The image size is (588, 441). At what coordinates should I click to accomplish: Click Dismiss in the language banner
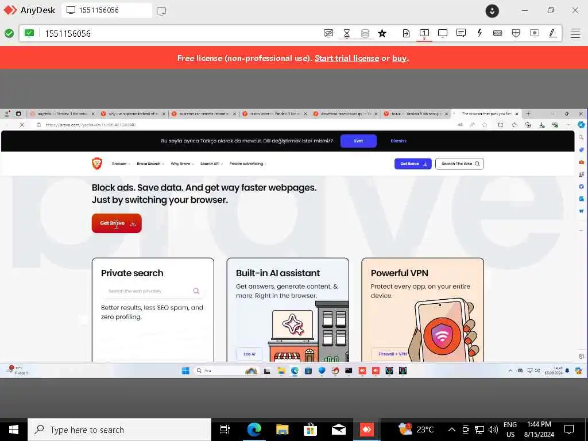[x=399, y=141]
